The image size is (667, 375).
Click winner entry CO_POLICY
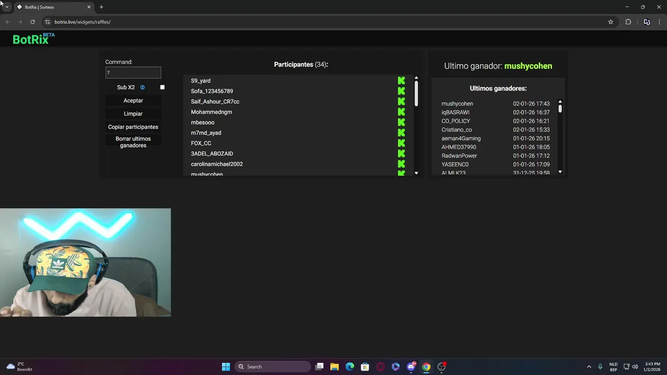pyautogui.click(x=455, y=121)
